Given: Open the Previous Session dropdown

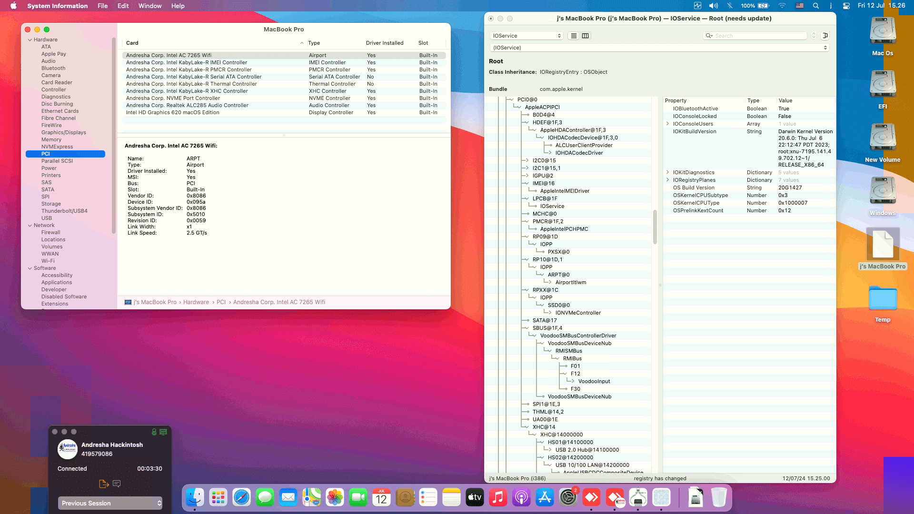Looking at the screenshot, I should point(110,503).
